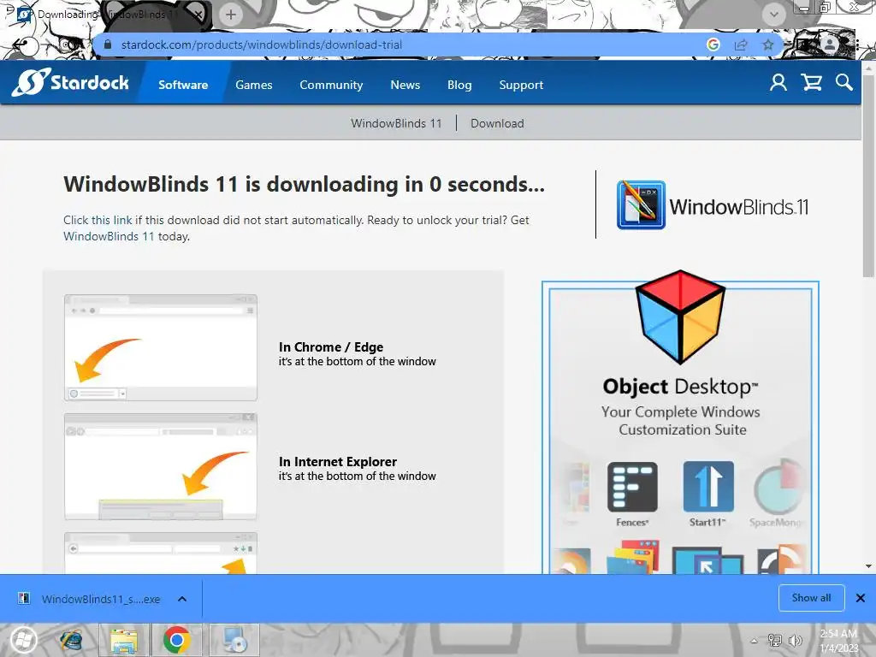Click the WindowBlinds 11 product logo
The width and height of the screenshot is (876, 657).
click(713, 205)
